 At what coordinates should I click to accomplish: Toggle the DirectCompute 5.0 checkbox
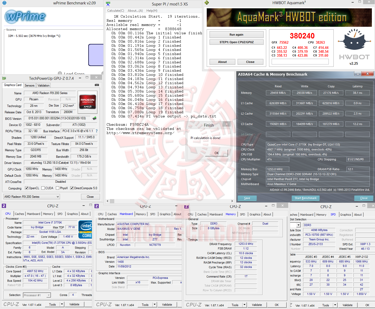(72, 188)
